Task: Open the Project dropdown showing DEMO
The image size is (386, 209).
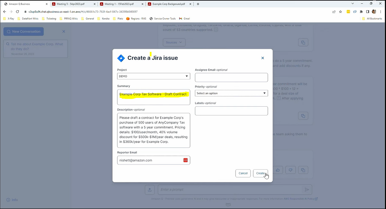Action: [x=153, y=76]
